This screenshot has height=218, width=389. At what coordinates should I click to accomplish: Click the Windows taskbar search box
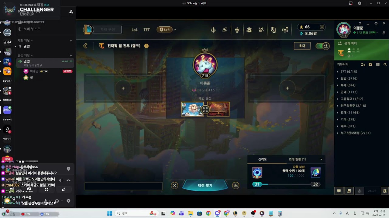(136, 213)
